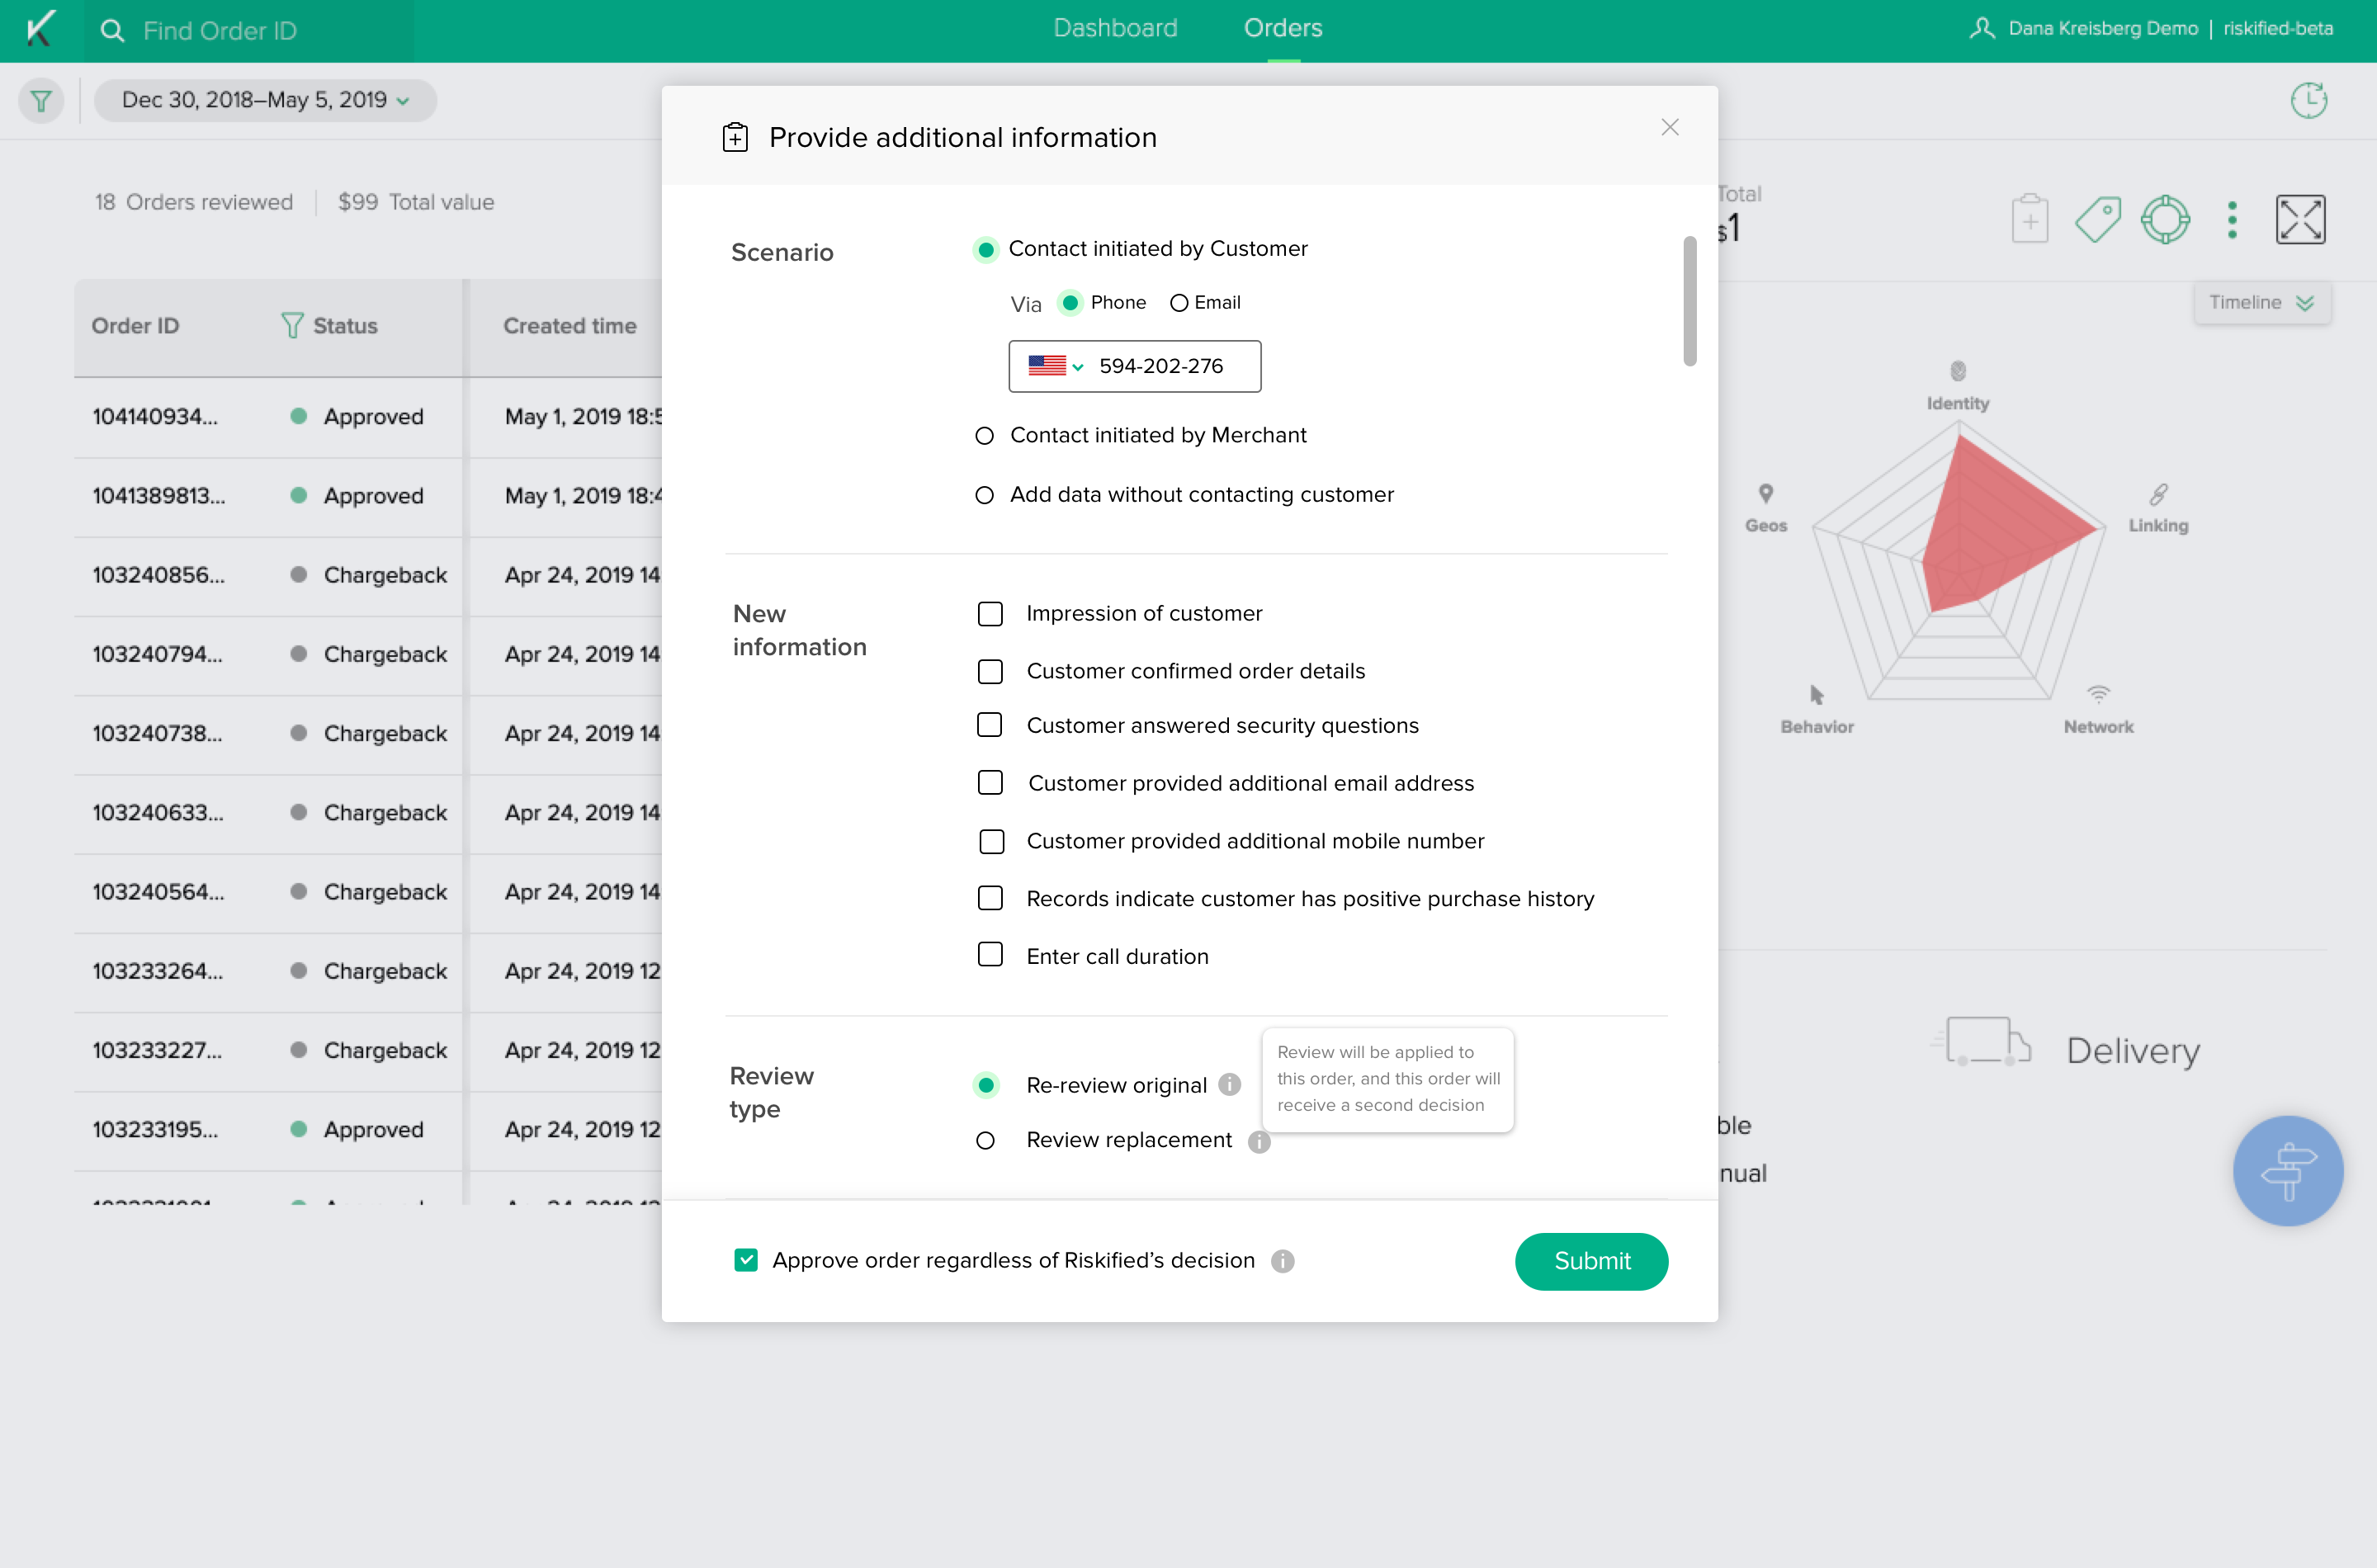
Task: Open the date range dropdown
Action: [x=266, y=100]
